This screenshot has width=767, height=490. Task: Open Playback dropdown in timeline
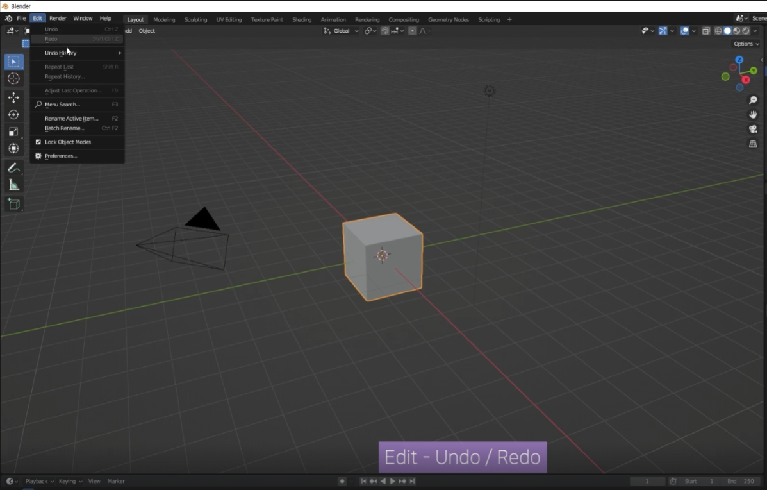click(x=39, y=481)
